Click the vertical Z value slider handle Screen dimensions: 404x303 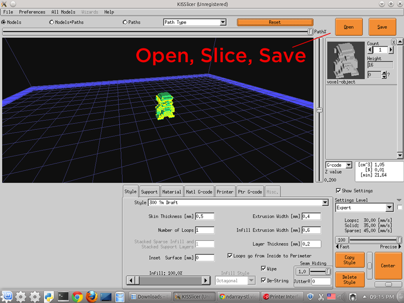click(319, 110)
